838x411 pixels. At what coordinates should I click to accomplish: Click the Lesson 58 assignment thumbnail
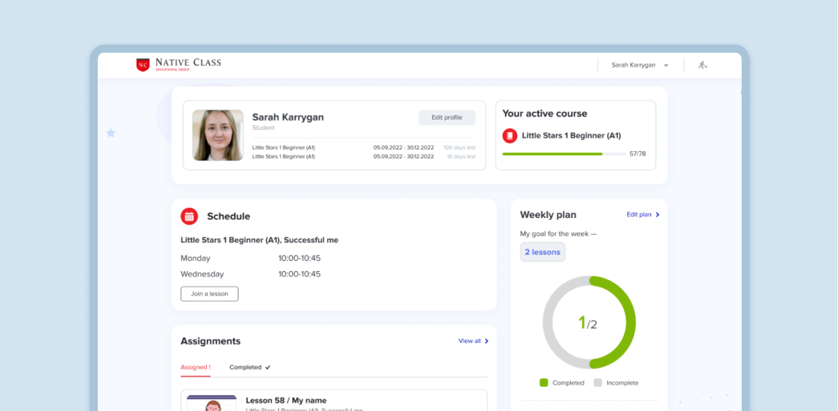(x=211, y=403)
